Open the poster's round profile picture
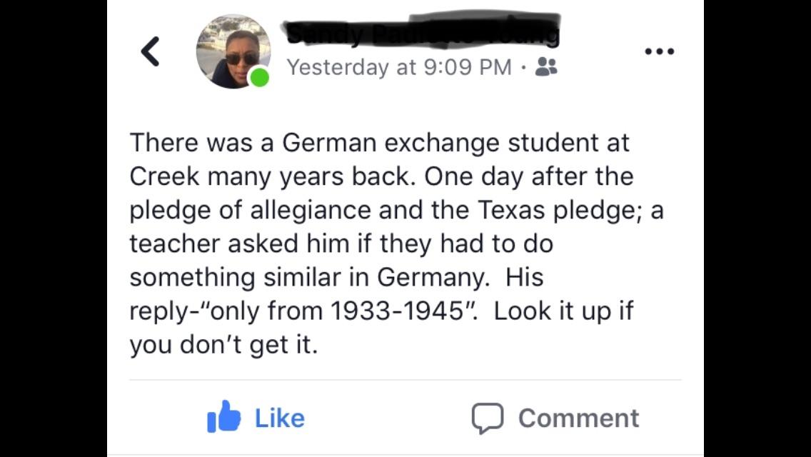The image size is (811, 457). [x=233, y=51]
